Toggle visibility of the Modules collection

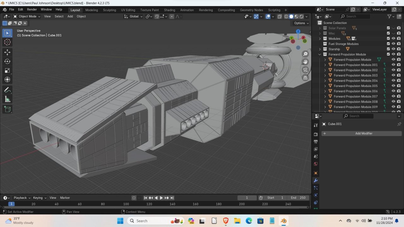[x=393, y=38]
